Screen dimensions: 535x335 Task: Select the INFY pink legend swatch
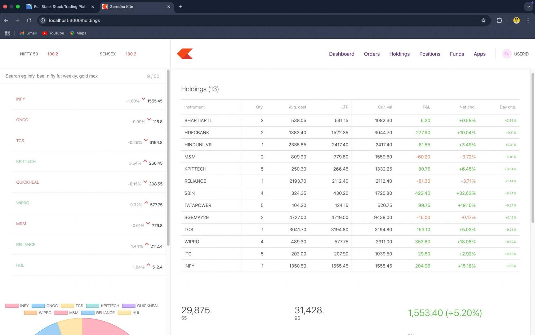click(x=11, y=306)
